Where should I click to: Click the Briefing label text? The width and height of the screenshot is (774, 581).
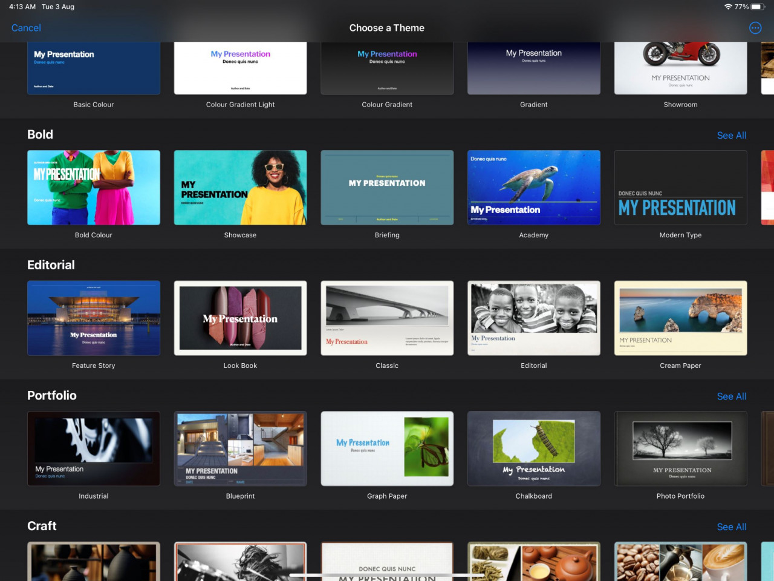387,235
